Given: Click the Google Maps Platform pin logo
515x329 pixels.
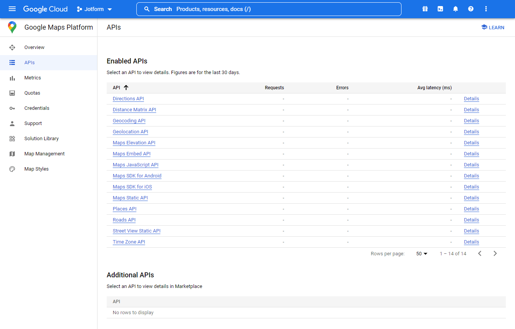Looking at the screenshot, I should 12,27.
